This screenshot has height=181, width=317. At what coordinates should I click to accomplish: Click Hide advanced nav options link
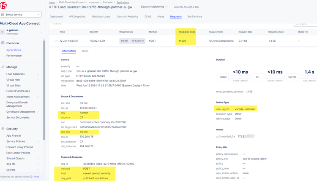[36, 176]
